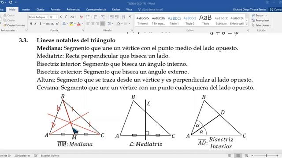Screen dimensions: 282x158
Task: Click the Cortar (cut) button
Action: (9, 15)
